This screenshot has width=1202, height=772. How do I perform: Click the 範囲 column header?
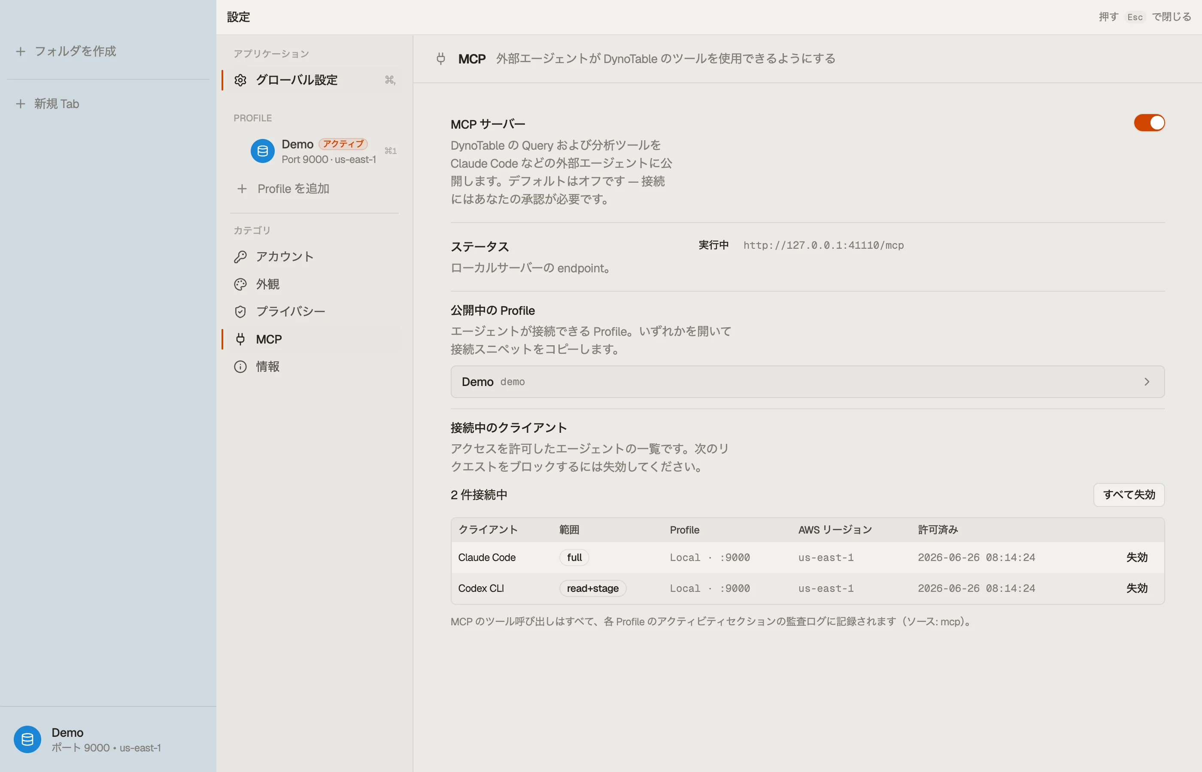569,530
